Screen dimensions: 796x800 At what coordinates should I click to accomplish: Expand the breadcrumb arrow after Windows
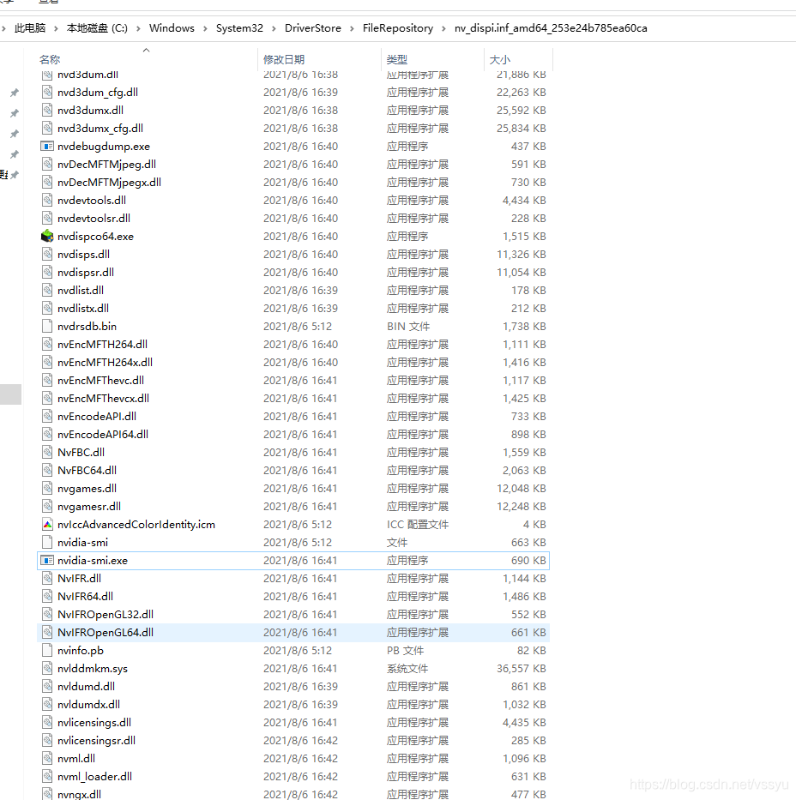[205, 28]
